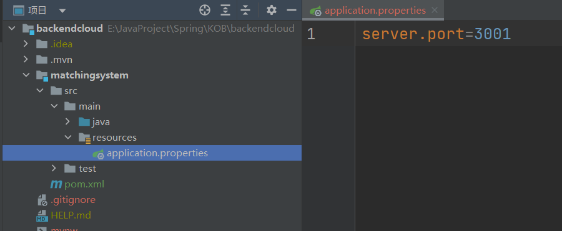Screen dimensions: 562x231
Task: Expand the .mvn folder
Action: pyautogui.click(x=26, y=59)
